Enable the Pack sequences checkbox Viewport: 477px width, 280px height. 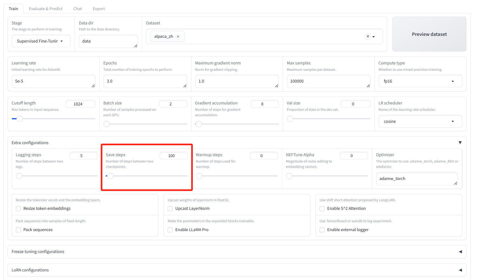click(18, 230)
